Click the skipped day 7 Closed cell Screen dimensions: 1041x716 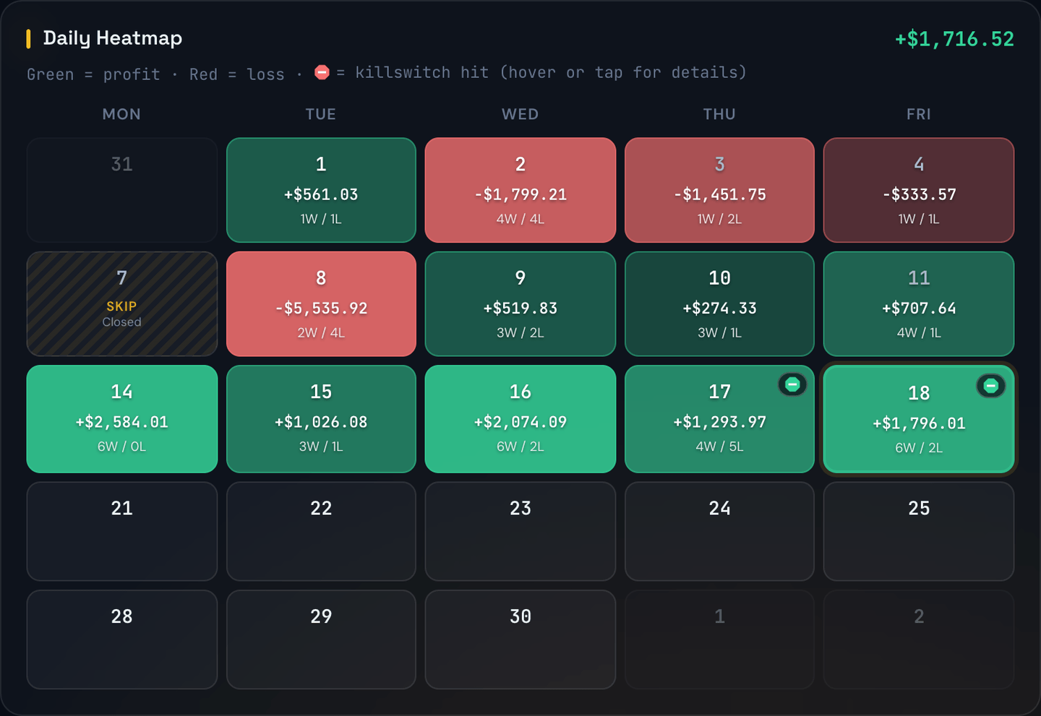tap(122, 303)
